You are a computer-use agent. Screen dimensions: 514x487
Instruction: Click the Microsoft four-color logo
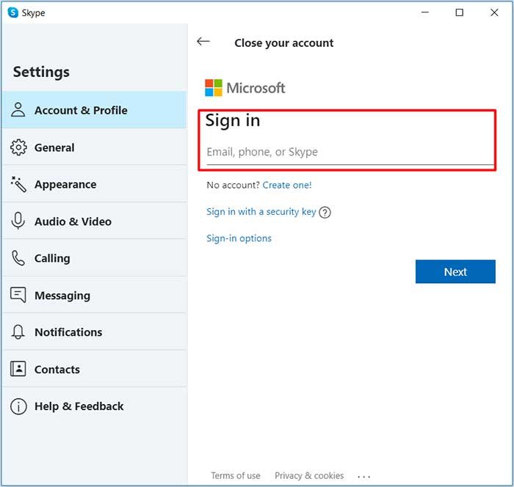(214, 88)
